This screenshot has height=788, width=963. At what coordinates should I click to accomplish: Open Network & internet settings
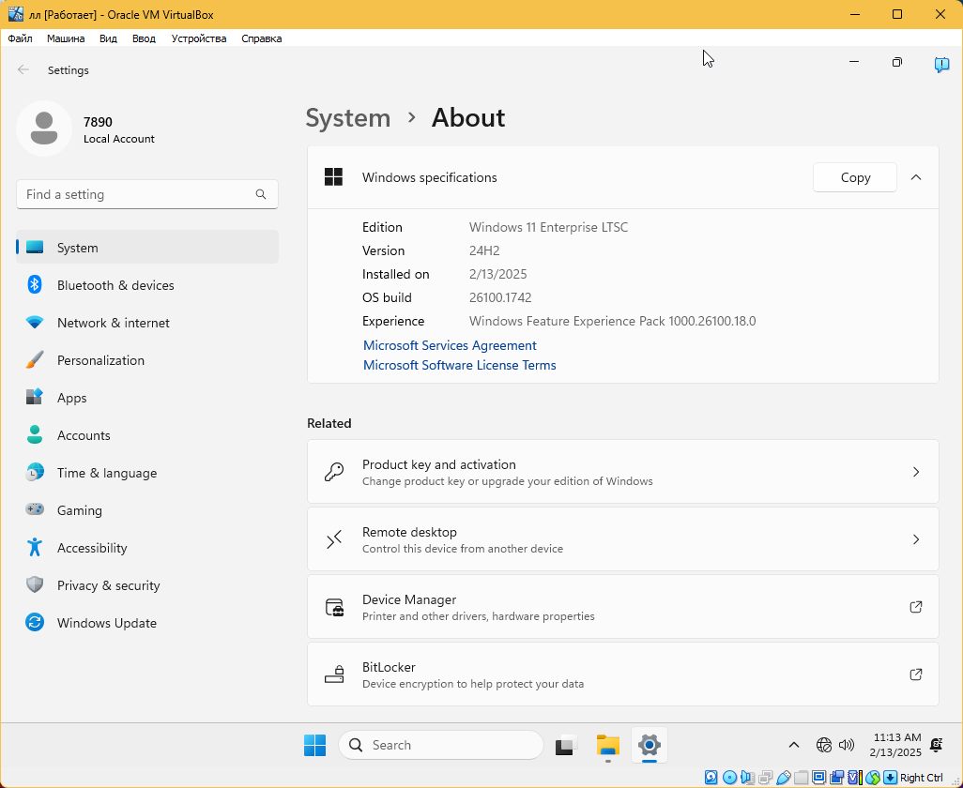[x=113, y=323]
